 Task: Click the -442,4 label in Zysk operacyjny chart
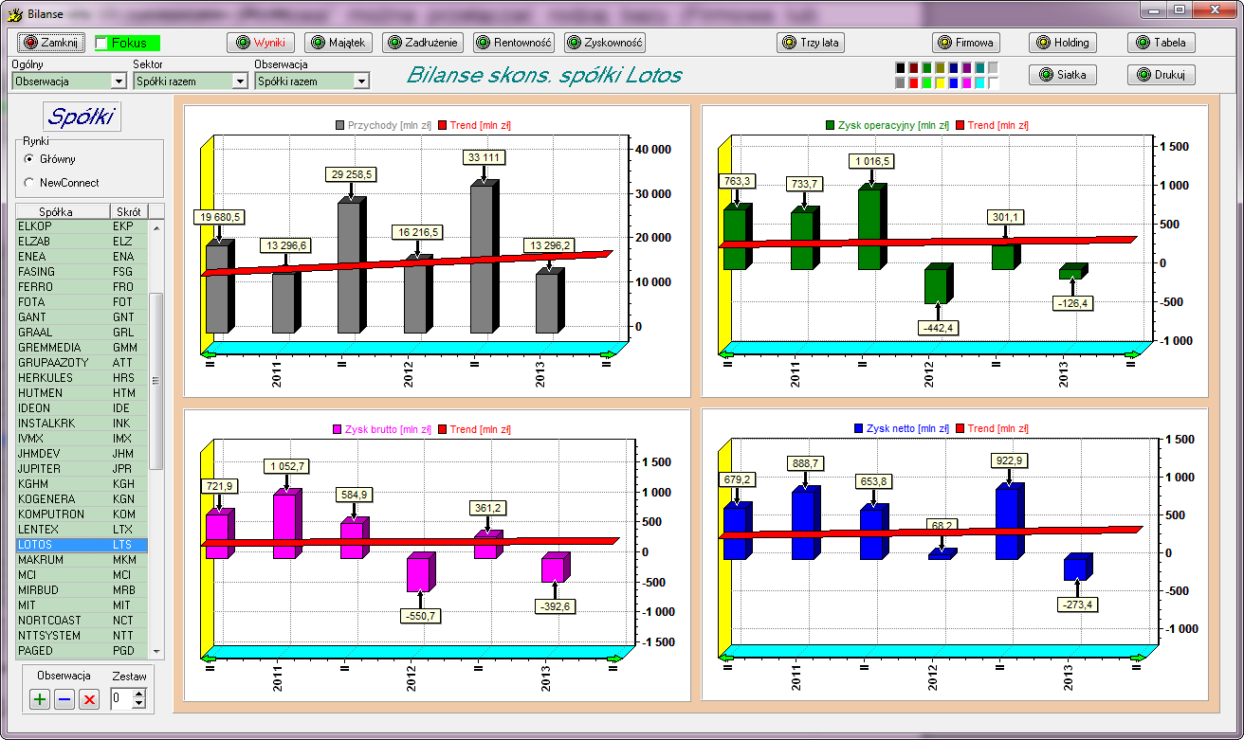coord(938,327)
